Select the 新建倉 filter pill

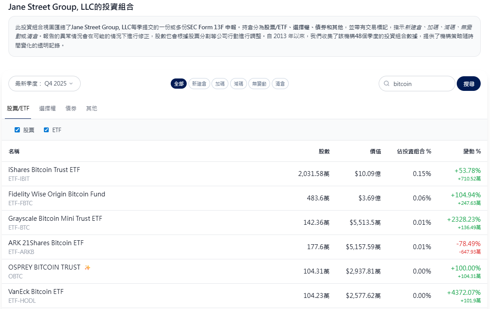coord(199,84)
